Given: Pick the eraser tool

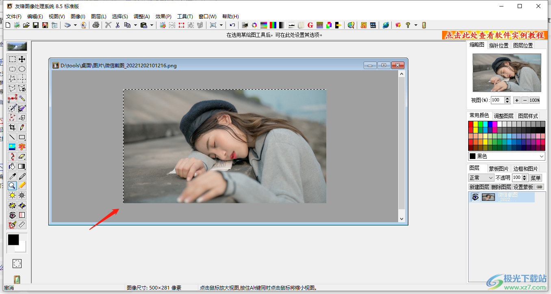Looking at the screenshot, I should 22,157.
